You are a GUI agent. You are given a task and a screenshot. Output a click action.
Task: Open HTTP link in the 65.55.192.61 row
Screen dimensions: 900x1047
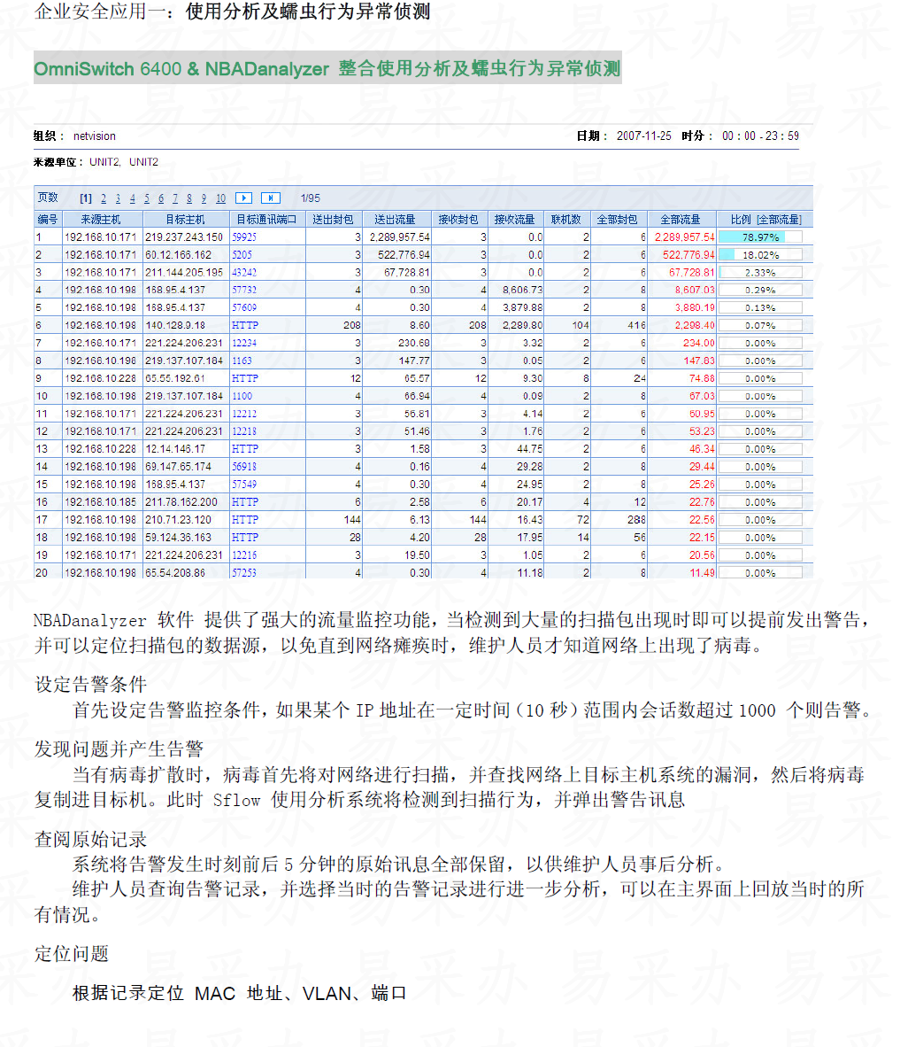(x=245, y=378)
